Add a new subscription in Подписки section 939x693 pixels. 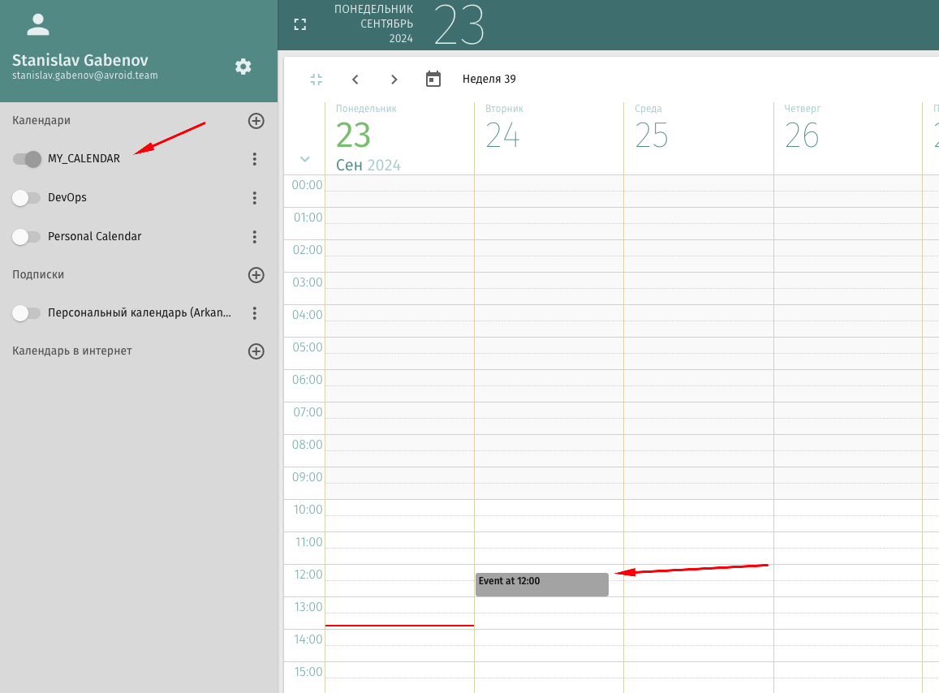point(256,275)
